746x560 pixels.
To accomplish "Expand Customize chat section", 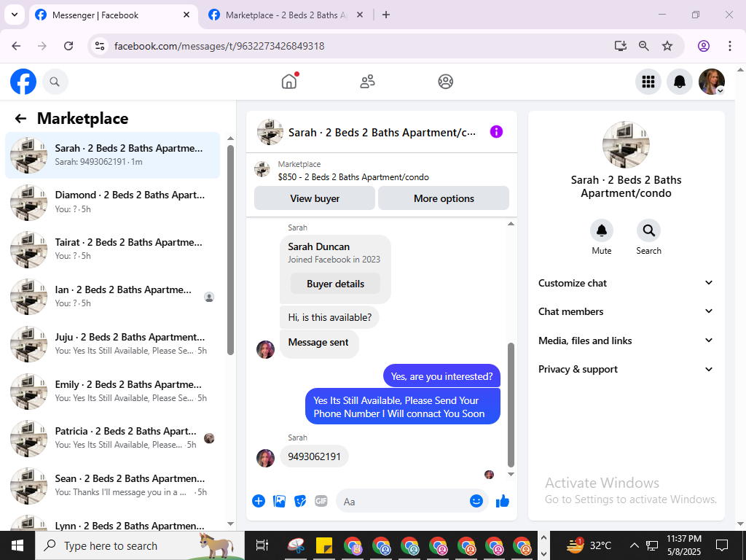I will 626,283.
